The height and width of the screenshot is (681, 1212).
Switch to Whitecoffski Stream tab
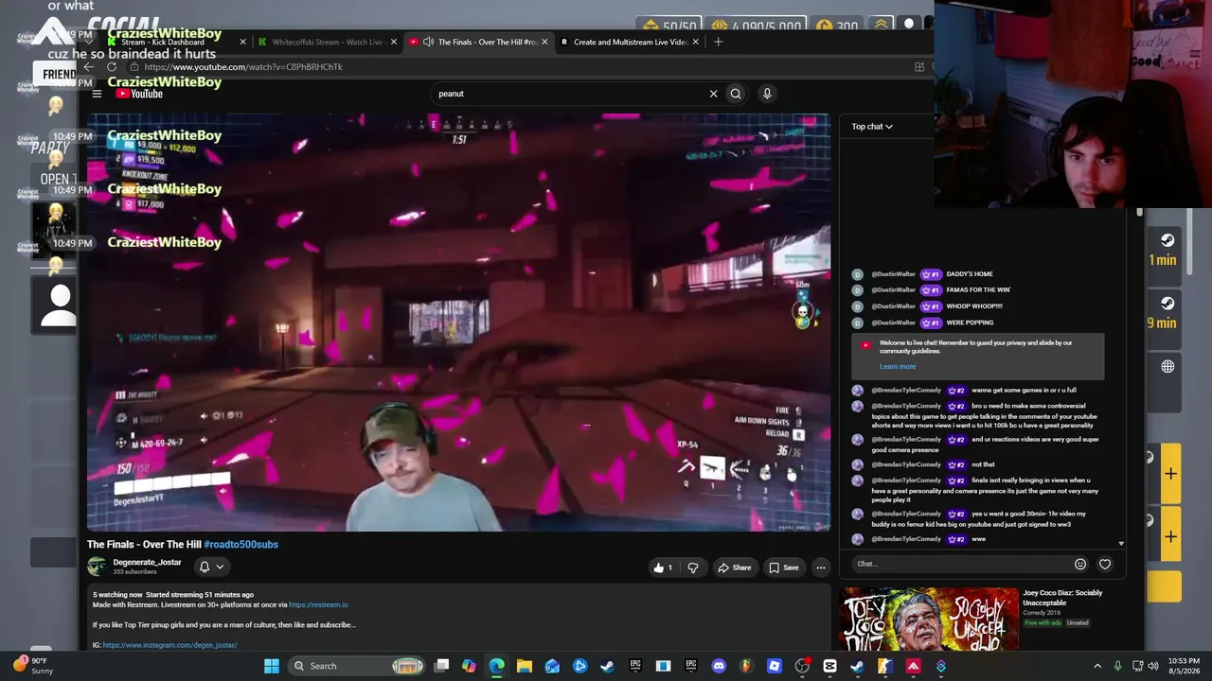(327, 42)
